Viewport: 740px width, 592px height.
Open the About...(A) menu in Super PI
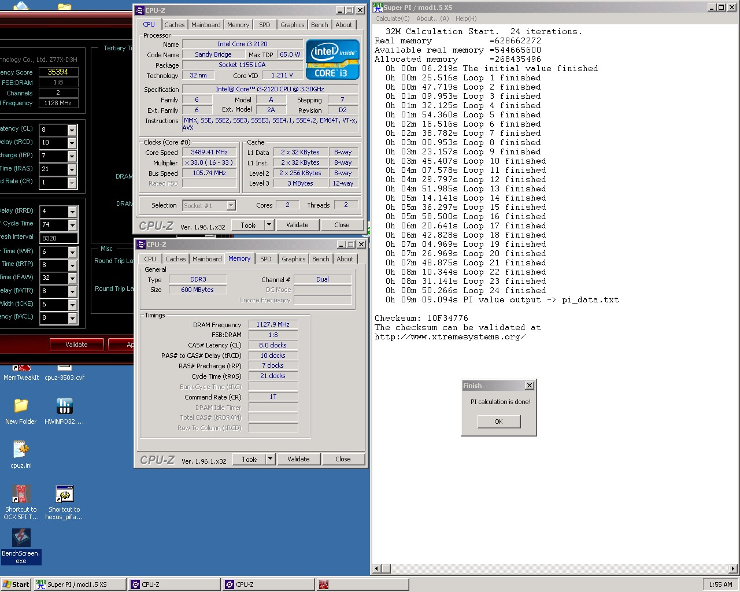(433, 18)
